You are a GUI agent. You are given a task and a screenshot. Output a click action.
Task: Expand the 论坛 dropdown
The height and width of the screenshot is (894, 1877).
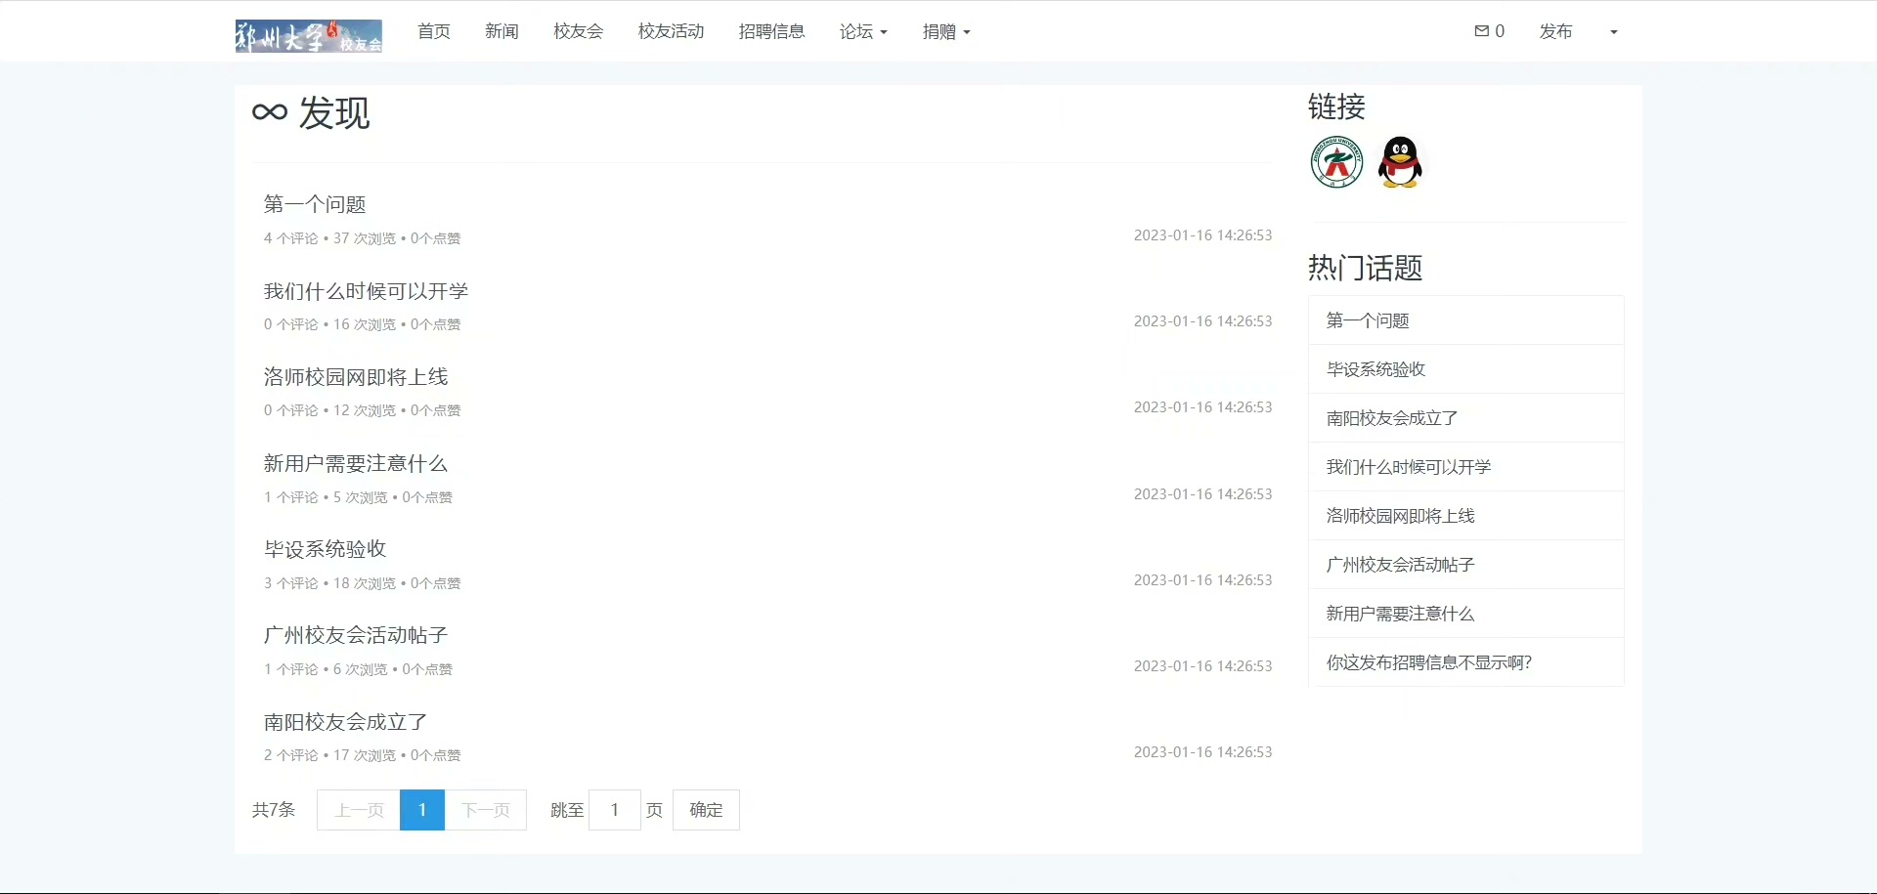click(863, 31)
